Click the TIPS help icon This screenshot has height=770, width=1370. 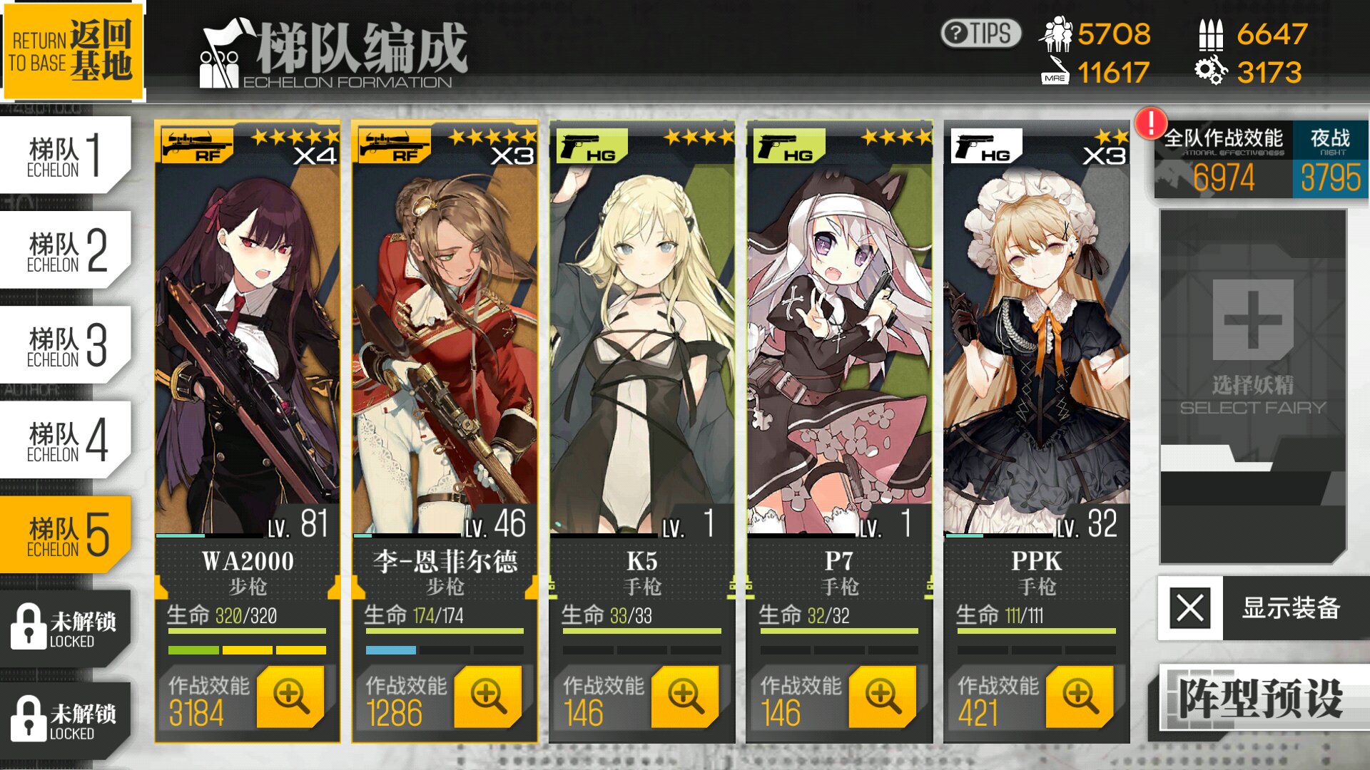980,34
